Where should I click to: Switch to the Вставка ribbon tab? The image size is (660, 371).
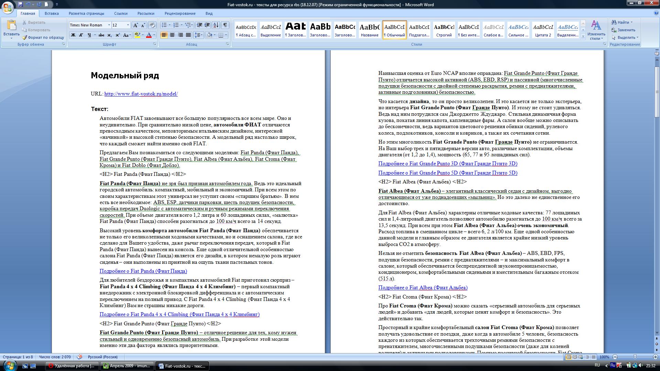coord(52,13)
